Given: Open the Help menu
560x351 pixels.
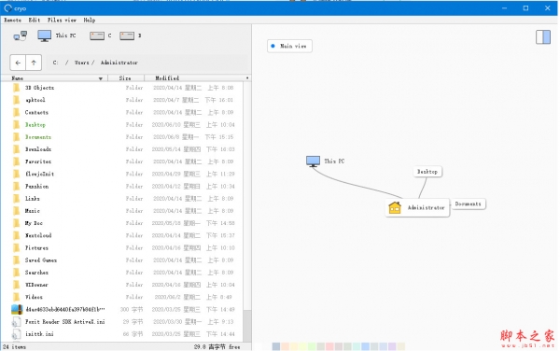Looking at the screenshot, I should [90, 20].
